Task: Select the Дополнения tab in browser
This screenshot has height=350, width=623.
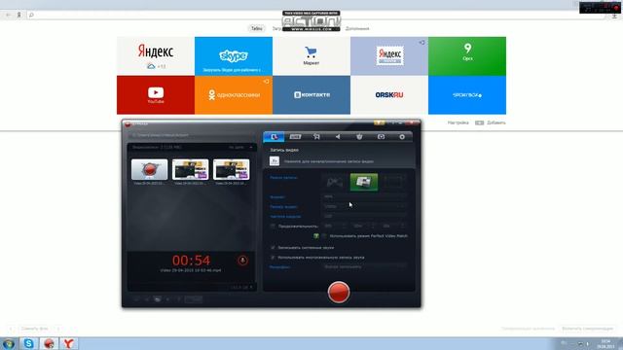Action: pos(357,28)
